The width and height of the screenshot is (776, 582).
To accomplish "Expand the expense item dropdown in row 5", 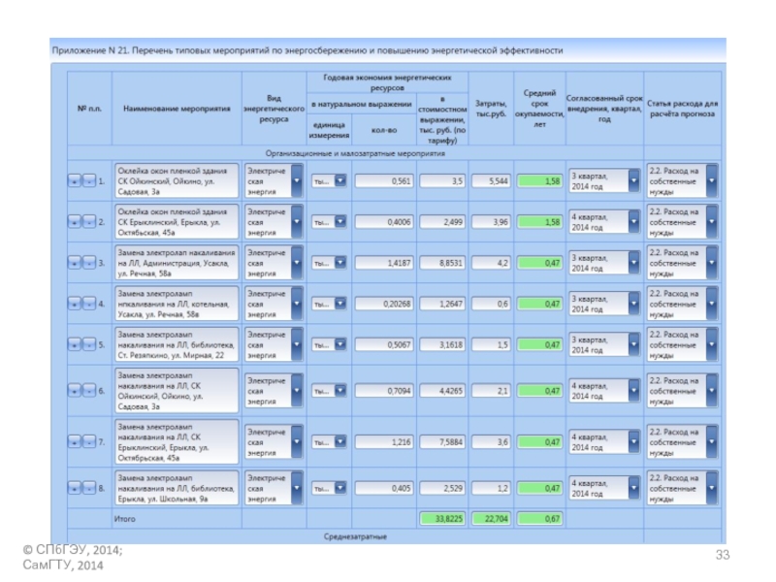I will (x=712, y=344).
